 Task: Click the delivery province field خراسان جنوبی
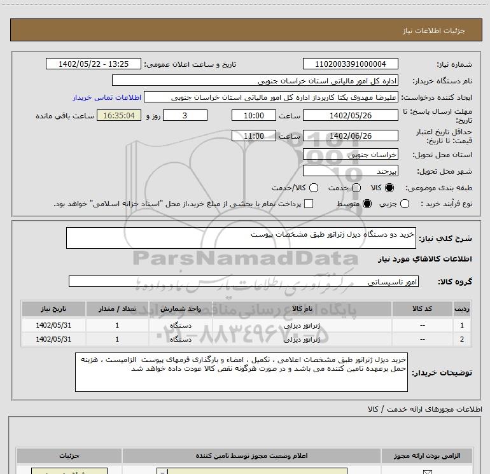coord(350,154)
